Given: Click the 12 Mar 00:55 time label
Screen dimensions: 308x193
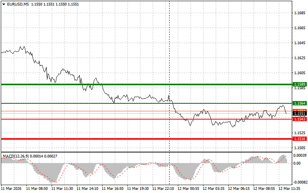Looking at the screenshot, I should point(188,189).
